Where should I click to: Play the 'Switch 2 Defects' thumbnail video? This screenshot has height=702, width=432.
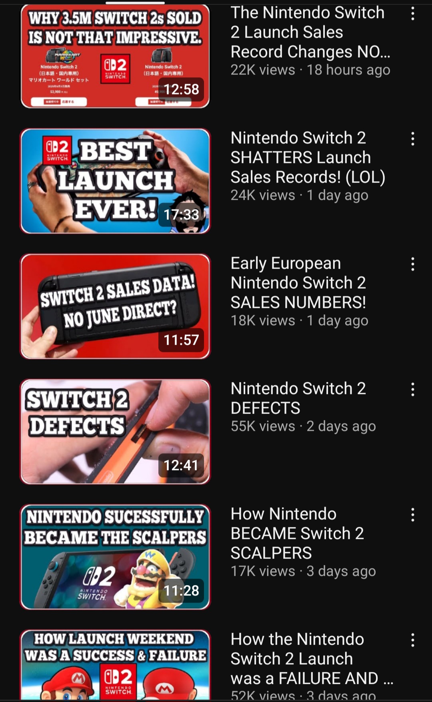[x=115, y=432]
